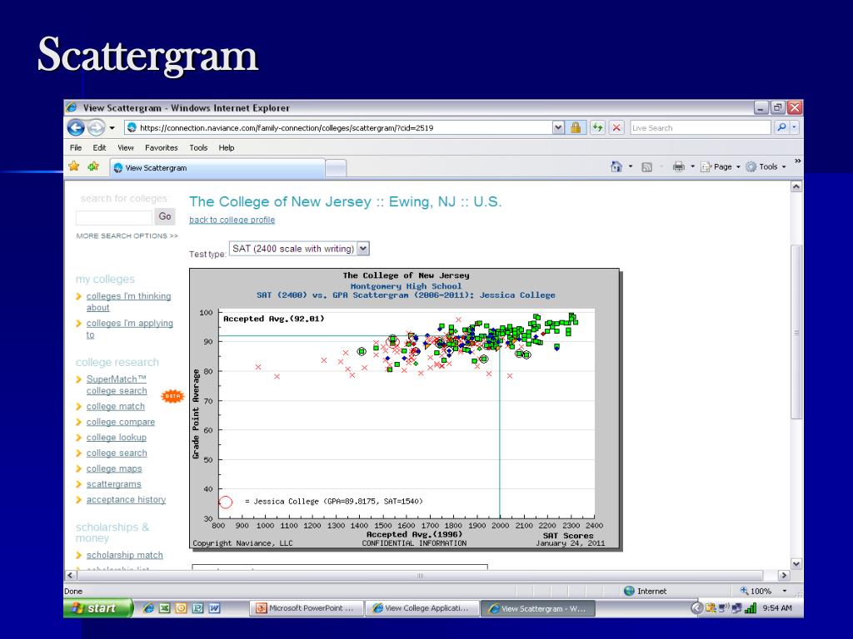Switch to View College Applicati taskbar button

point(422,608)
